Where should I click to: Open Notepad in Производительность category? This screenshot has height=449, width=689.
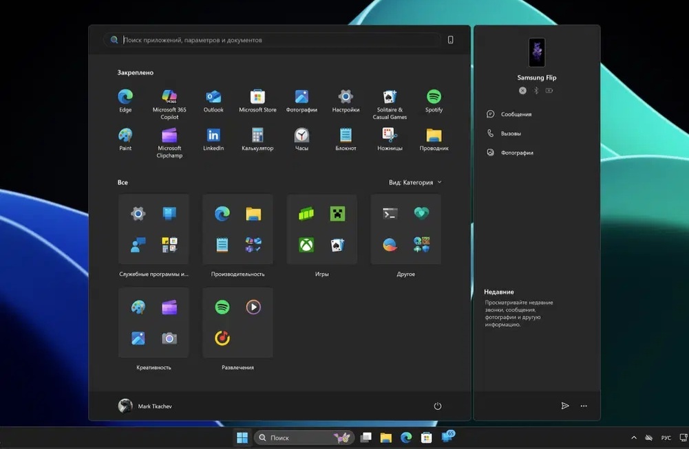point(222,245)
